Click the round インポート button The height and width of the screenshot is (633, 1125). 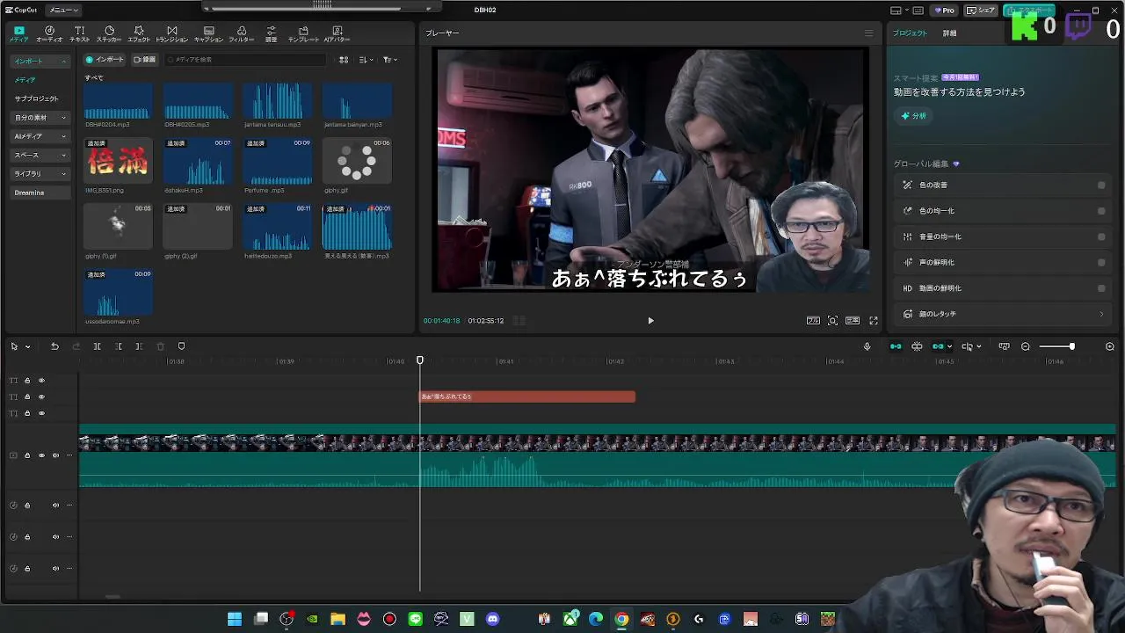coord(105,60)
